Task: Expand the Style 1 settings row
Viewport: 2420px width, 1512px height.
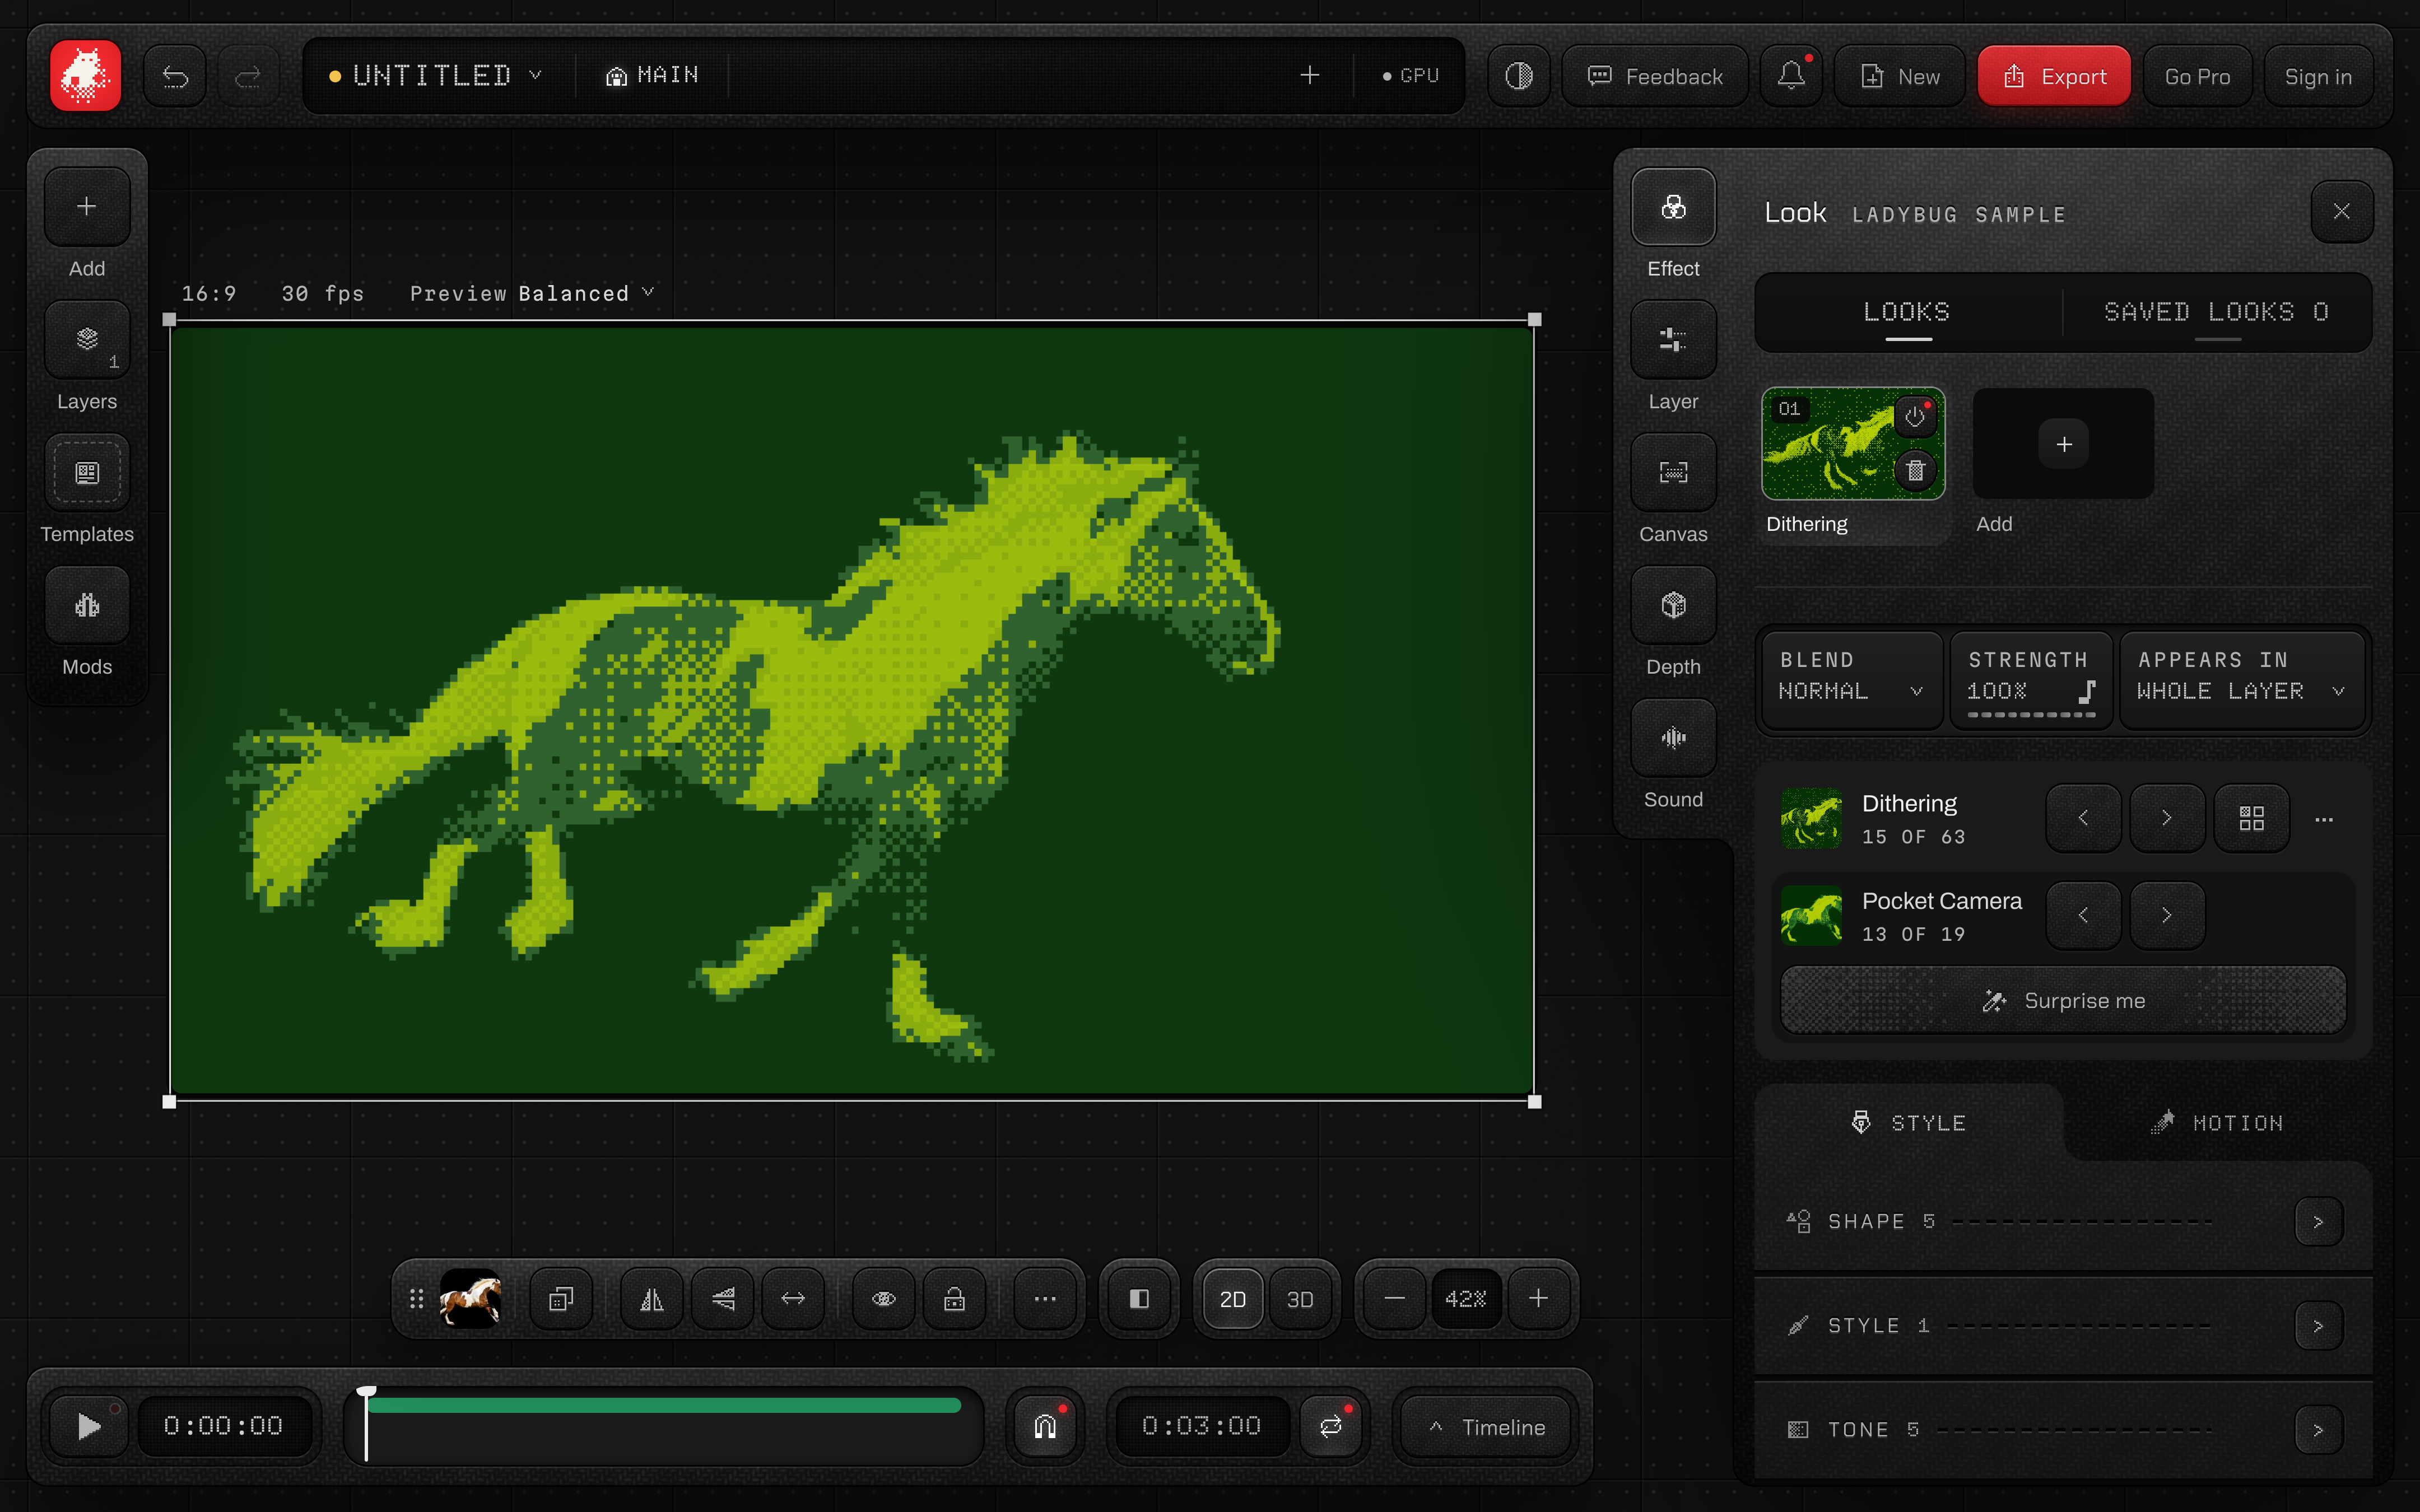Action: 2063,1326
